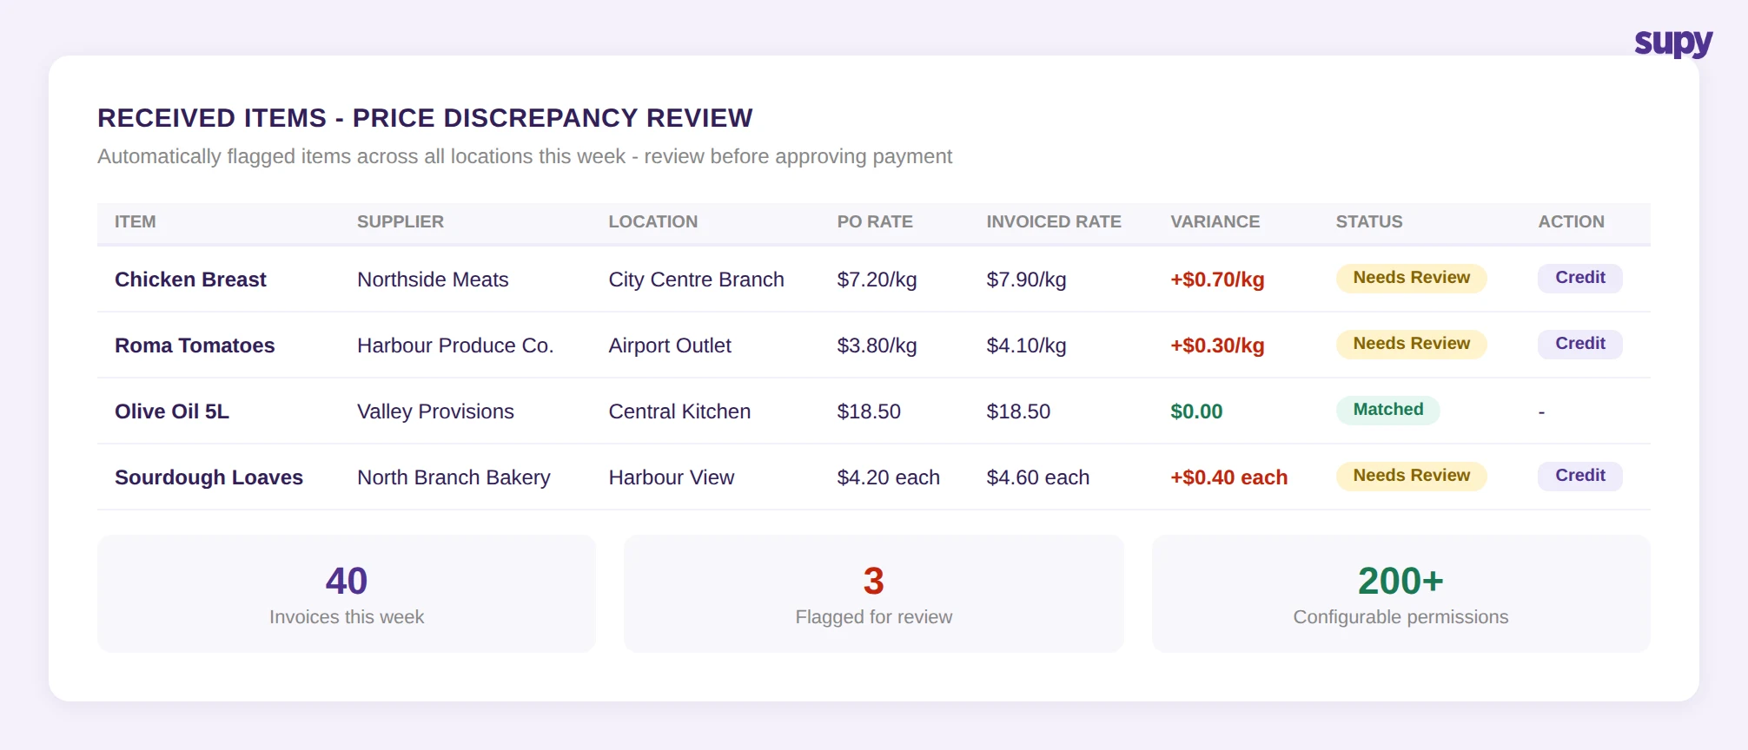Click Needs Review badge for Chicken Breast

[x=1411, y=278]
